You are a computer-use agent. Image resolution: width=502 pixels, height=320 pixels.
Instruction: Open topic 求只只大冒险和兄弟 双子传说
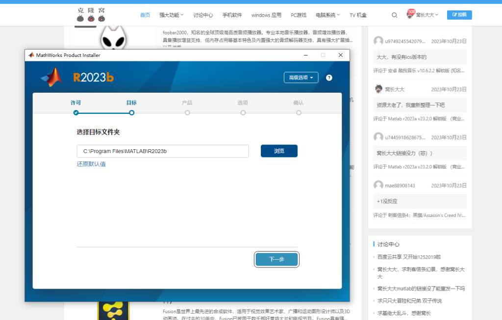coord(409,301)
